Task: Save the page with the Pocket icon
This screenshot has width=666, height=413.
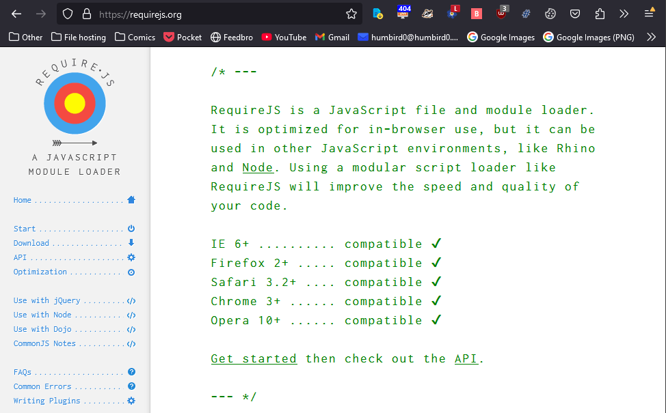Action: (575, 13)
